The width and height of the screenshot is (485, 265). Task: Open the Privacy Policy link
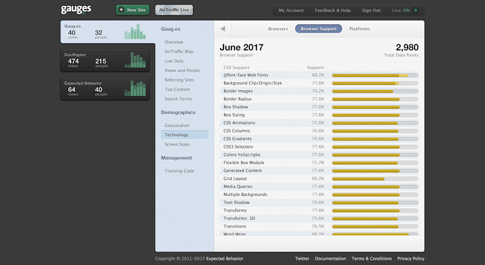tap(411, 259)
